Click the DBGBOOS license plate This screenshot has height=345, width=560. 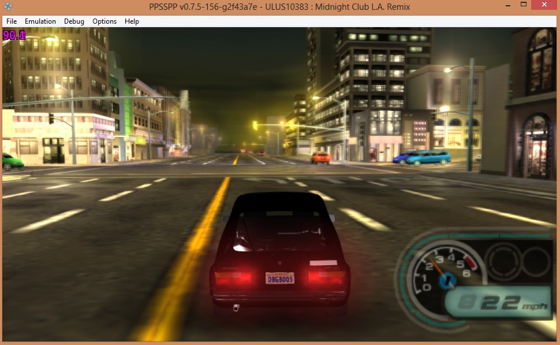[279, 279]
